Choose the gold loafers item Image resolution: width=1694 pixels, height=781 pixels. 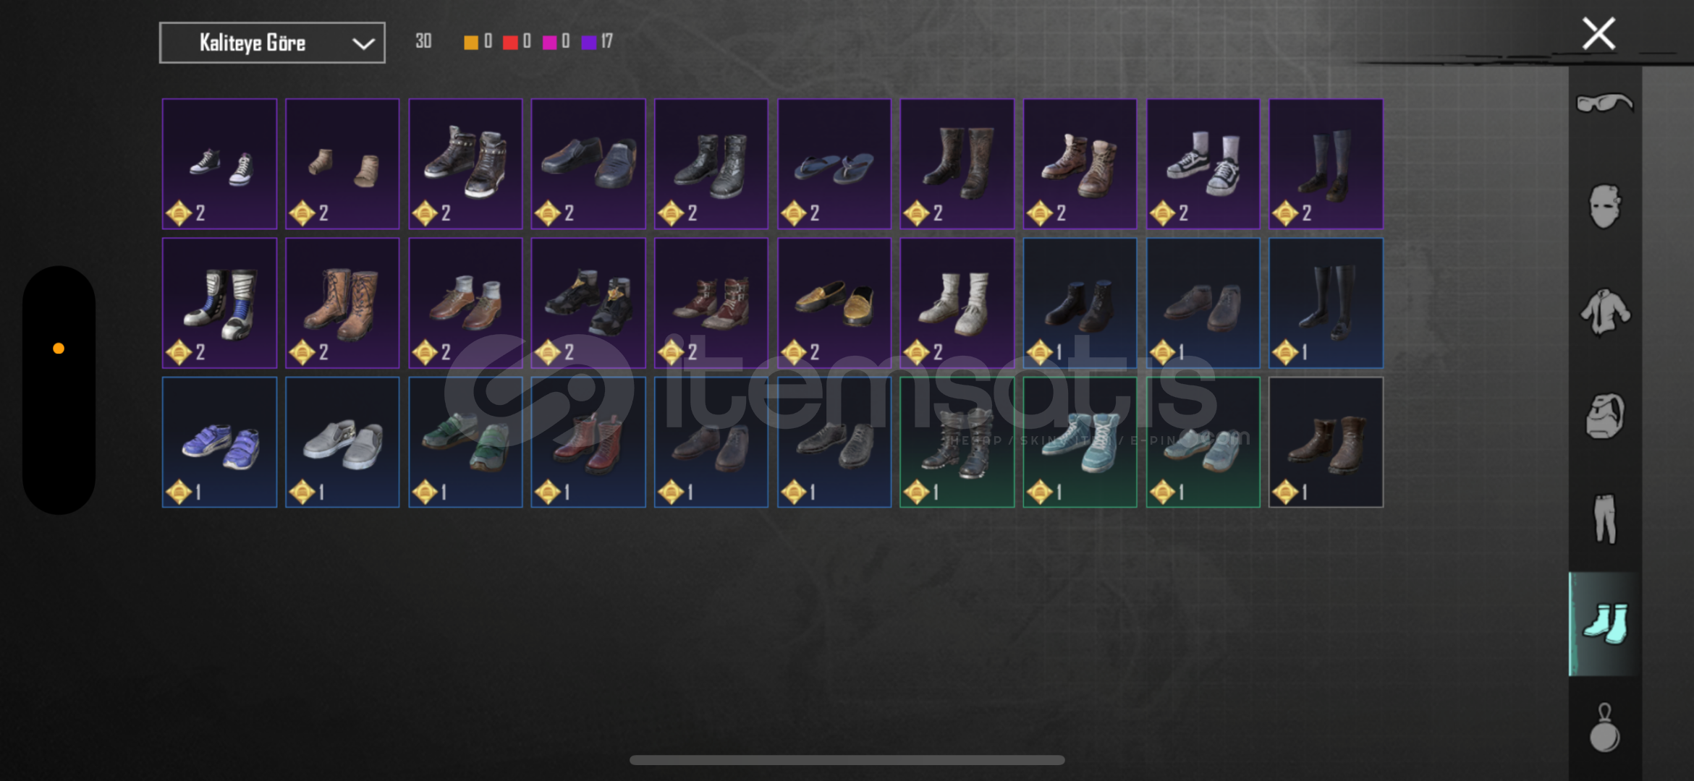tap(834, 303)
